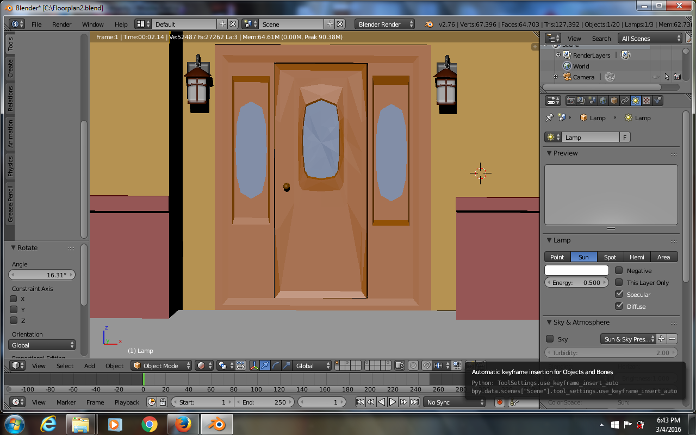696x435 pixels.
Task: Check the Z constraint axis box
Action: click(x=14, y=320)
